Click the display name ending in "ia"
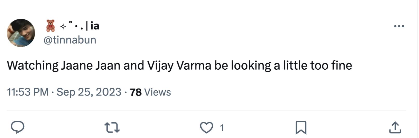The height and width of the screenshot is (138, 419). coord(95,26)
